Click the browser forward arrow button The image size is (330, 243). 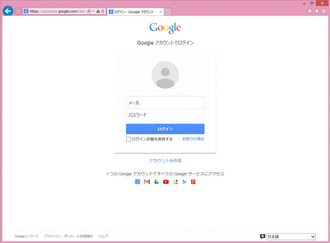click(18, 11)
